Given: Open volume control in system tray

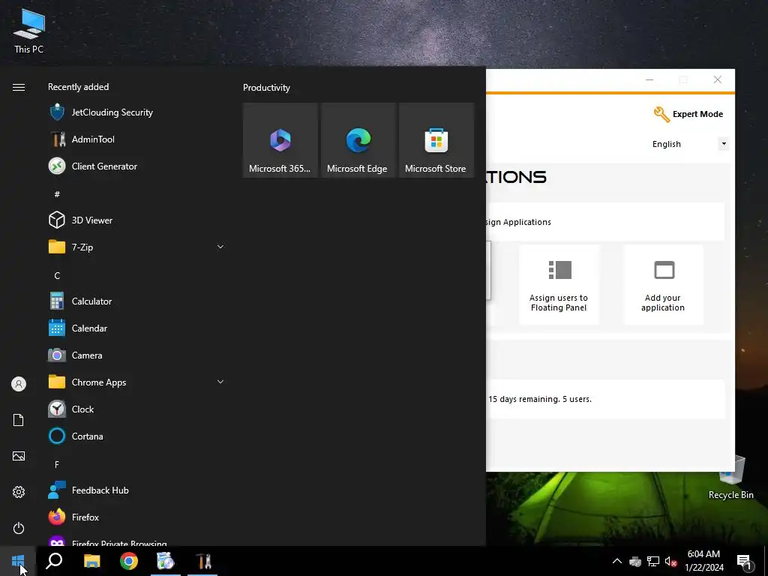Looking at the screenshot, I should [x=671, y=561].
